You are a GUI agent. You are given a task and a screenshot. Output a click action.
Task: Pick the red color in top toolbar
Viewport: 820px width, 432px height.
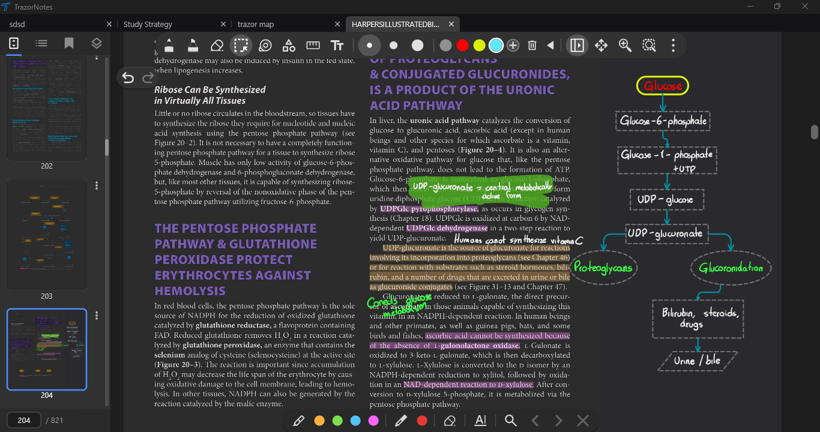pyautogui.click(x=462, y=45)
